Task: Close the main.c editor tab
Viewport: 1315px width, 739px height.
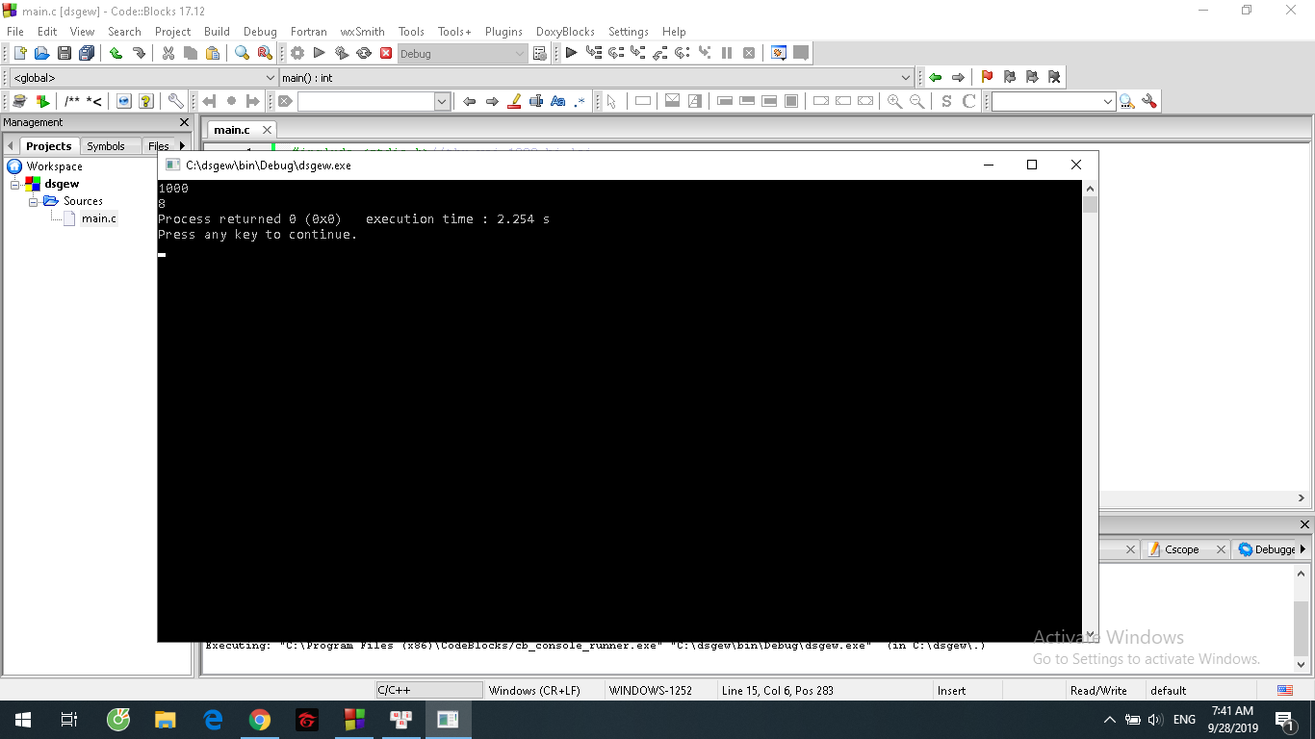Action: pos(267,130)
